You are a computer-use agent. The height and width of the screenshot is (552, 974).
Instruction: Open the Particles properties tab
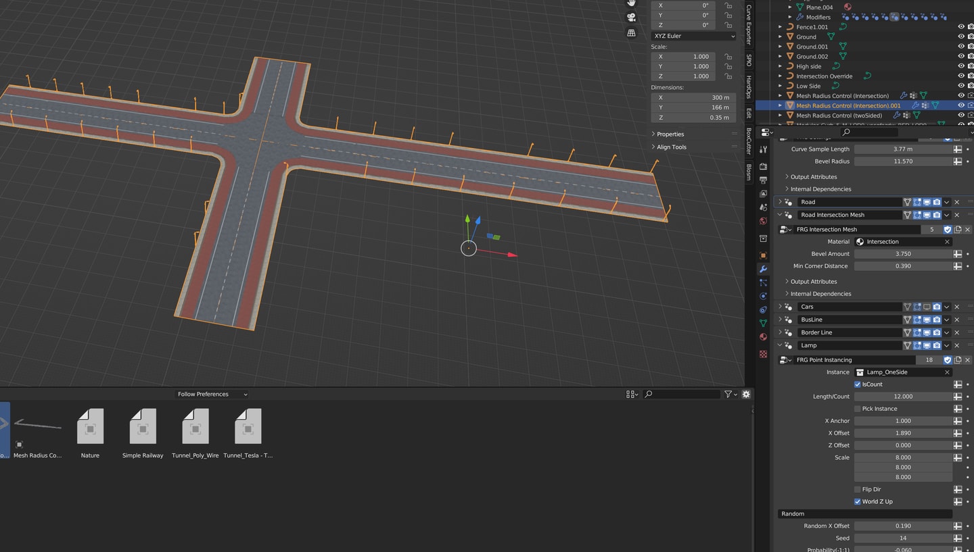[x=763, y=282]
